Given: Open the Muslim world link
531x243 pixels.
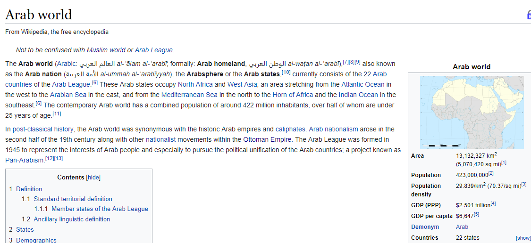Looking at the screenshot, I should (106, 50).
